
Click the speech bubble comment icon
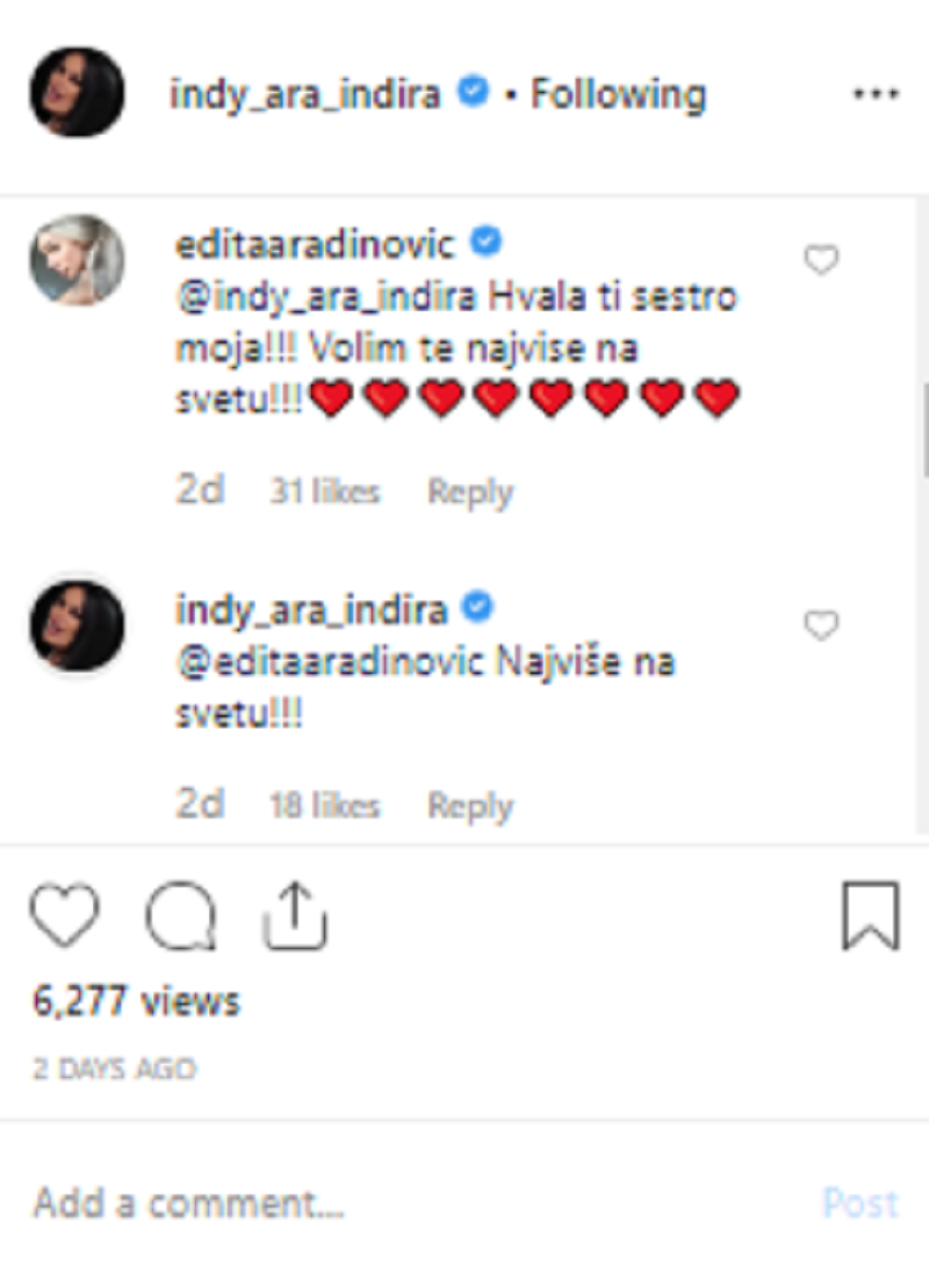click(181, 916)
